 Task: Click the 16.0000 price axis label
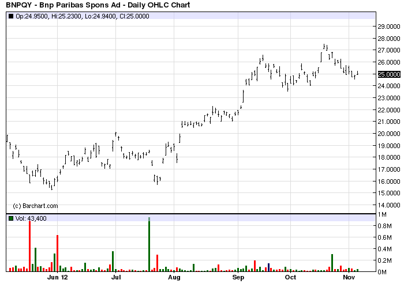[389, 181]
